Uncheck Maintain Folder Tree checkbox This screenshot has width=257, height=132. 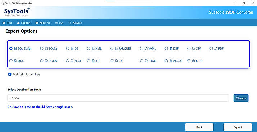(10, 74)
